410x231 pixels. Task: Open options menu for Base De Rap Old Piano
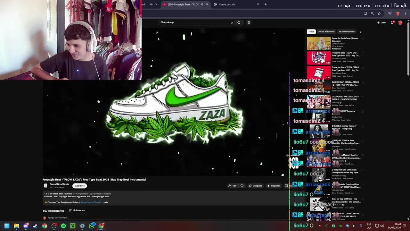[363, 199]
